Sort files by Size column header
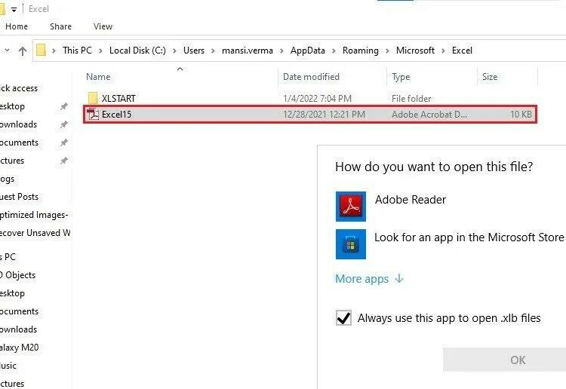The height and width of the screenshot is (389, 566). pyautogui.click(x=490, y=77)
